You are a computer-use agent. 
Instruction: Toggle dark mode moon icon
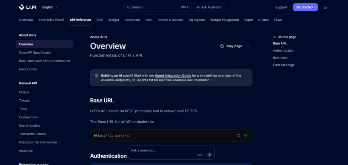click(x=325, y=7)
